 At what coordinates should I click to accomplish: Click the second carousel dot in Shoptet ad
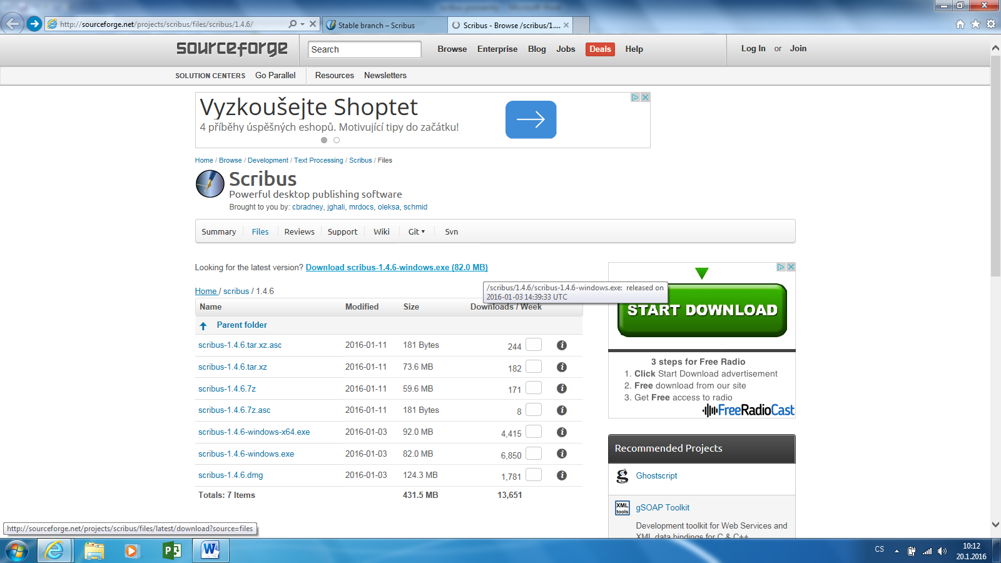[337, 140]
